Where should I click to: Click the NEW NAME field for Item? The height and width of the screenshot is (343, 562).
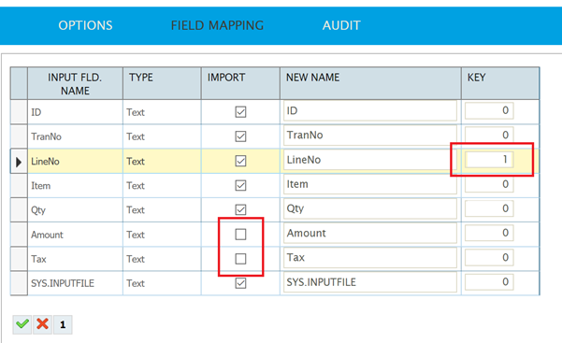370,184
